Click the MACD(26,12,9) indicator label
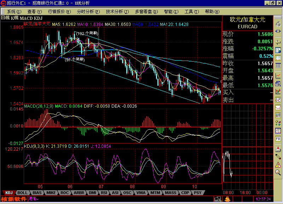This screenshot has height=204, width=283. pyautogui.click(x=39, y=106)
